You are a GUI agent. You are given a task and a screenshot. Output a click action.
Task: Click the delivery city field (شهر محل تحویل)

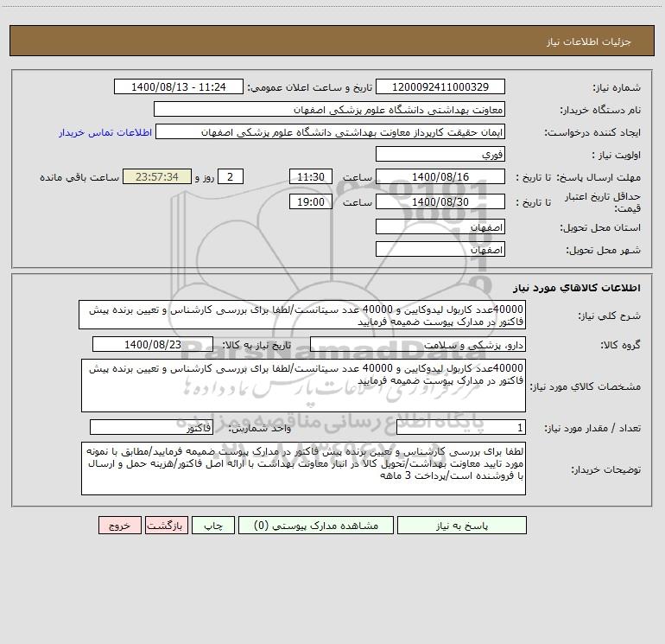440,249
